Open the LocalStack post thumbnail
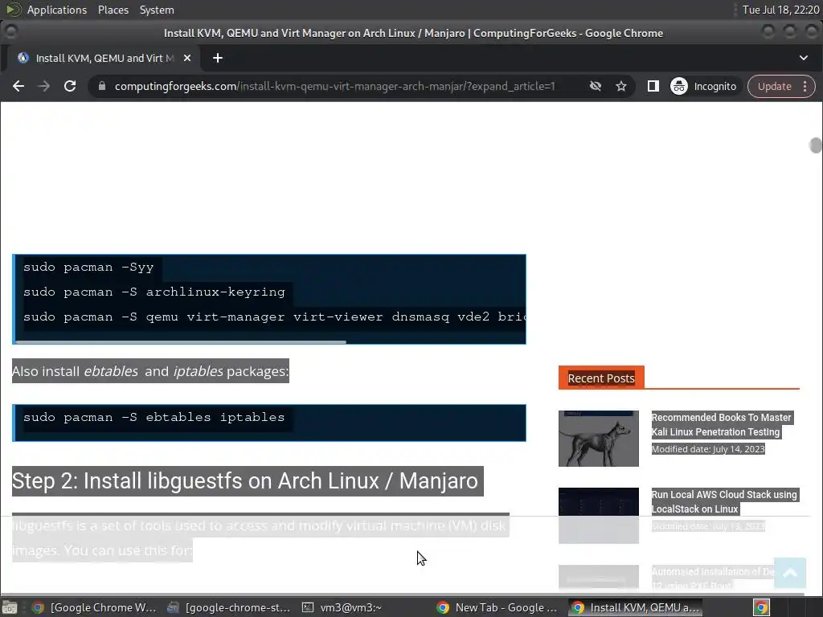 click(x=598, y=515)
